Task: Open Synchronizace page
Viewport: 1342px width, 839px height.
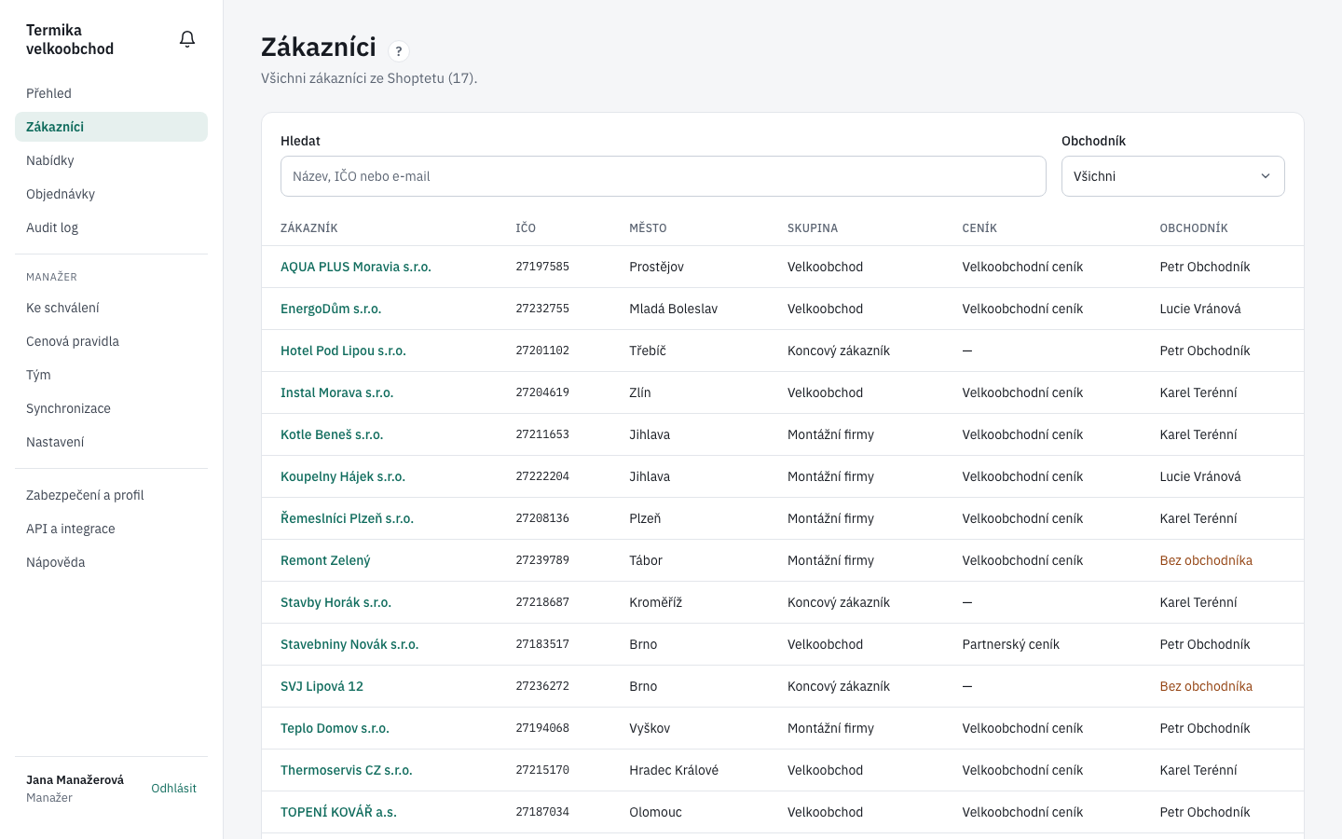Action: [x=111, y=408]
